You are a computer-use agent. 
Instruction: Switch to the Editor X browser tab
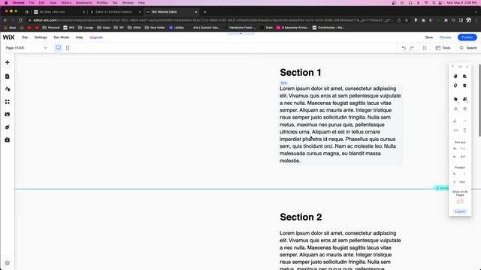tap(115, 12)
